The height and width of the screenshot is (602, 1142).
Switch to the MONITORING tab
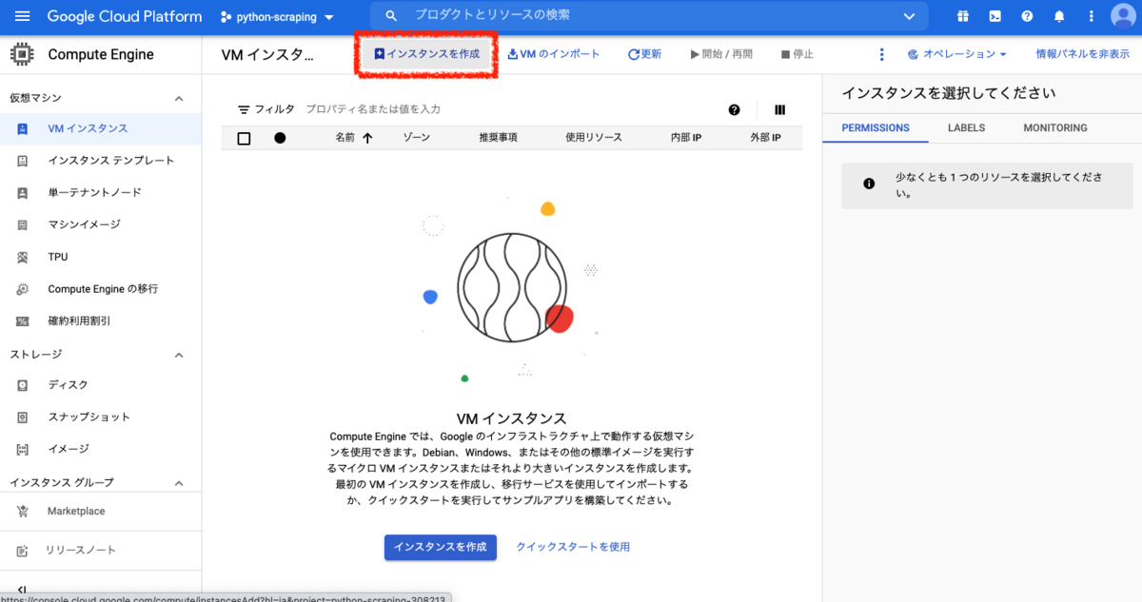click(x=1055, y=127)
